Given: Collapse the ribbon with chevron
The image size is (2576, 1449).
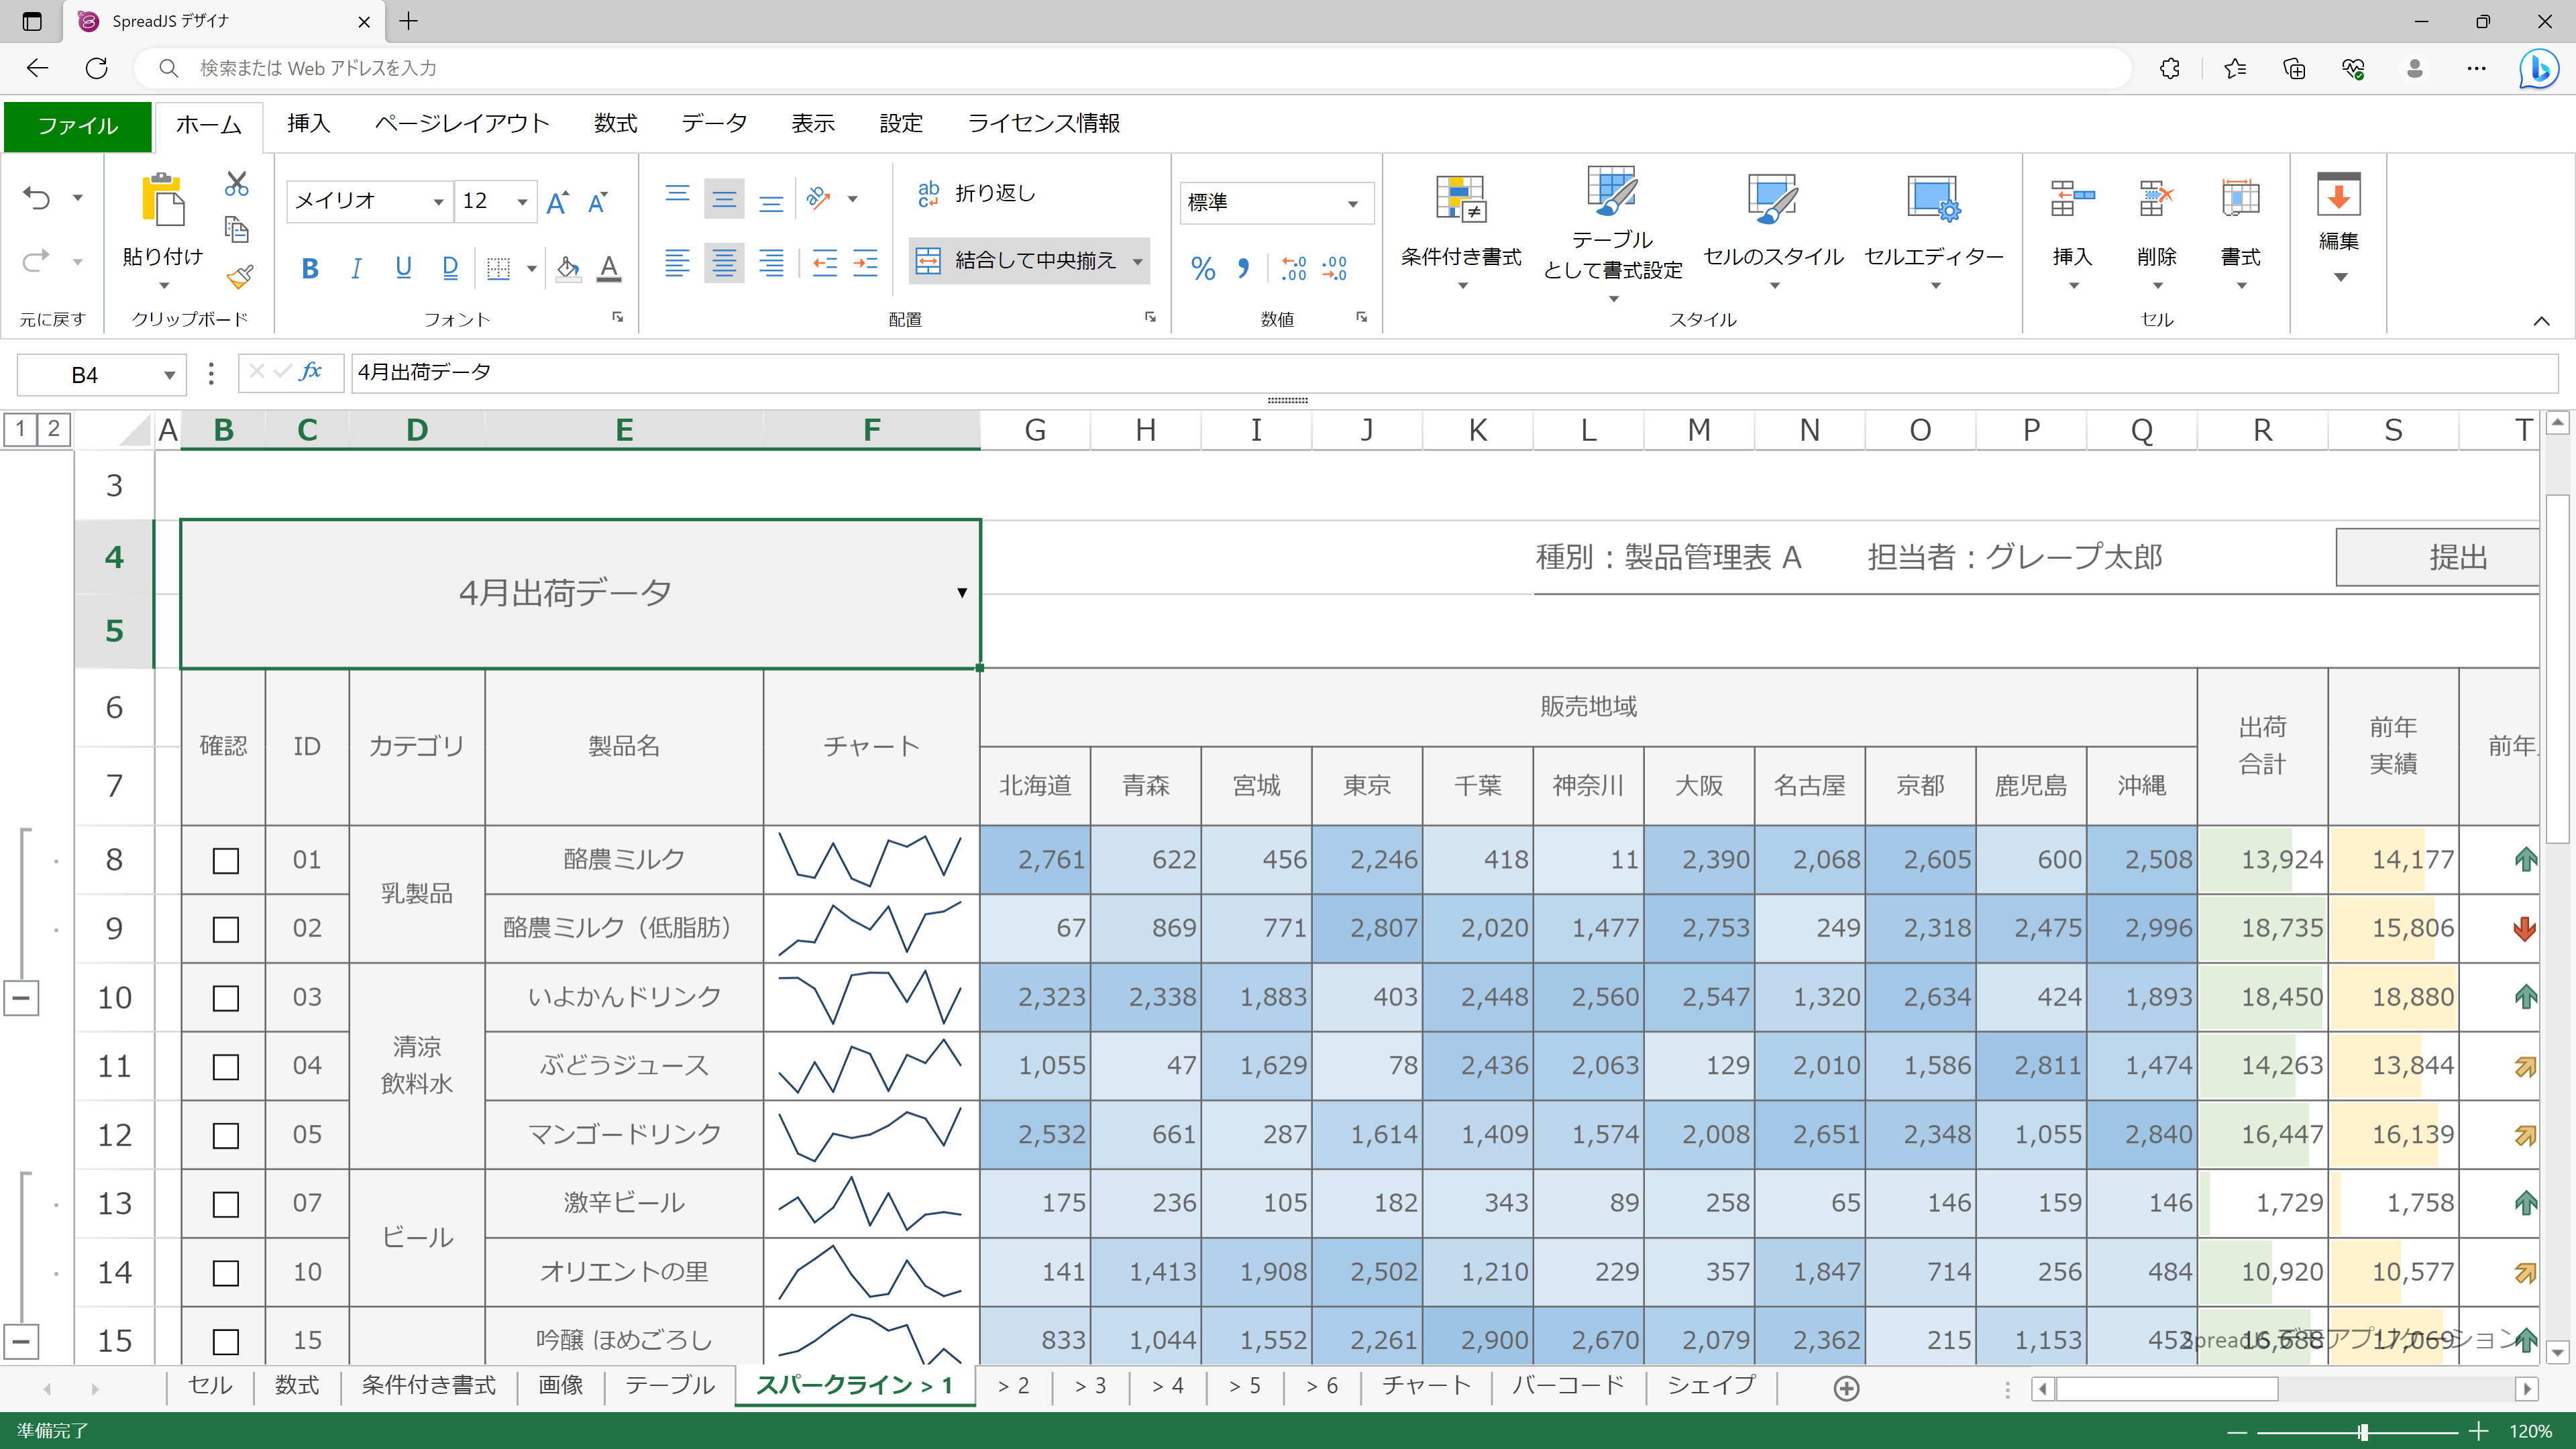Looking at the screenshot, I should [x=2541, y=321].
